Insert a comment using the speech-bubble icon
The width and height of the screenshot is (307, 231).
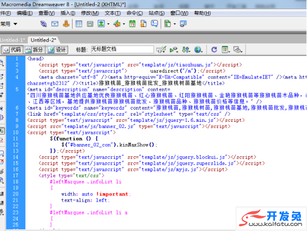point(155,24)
